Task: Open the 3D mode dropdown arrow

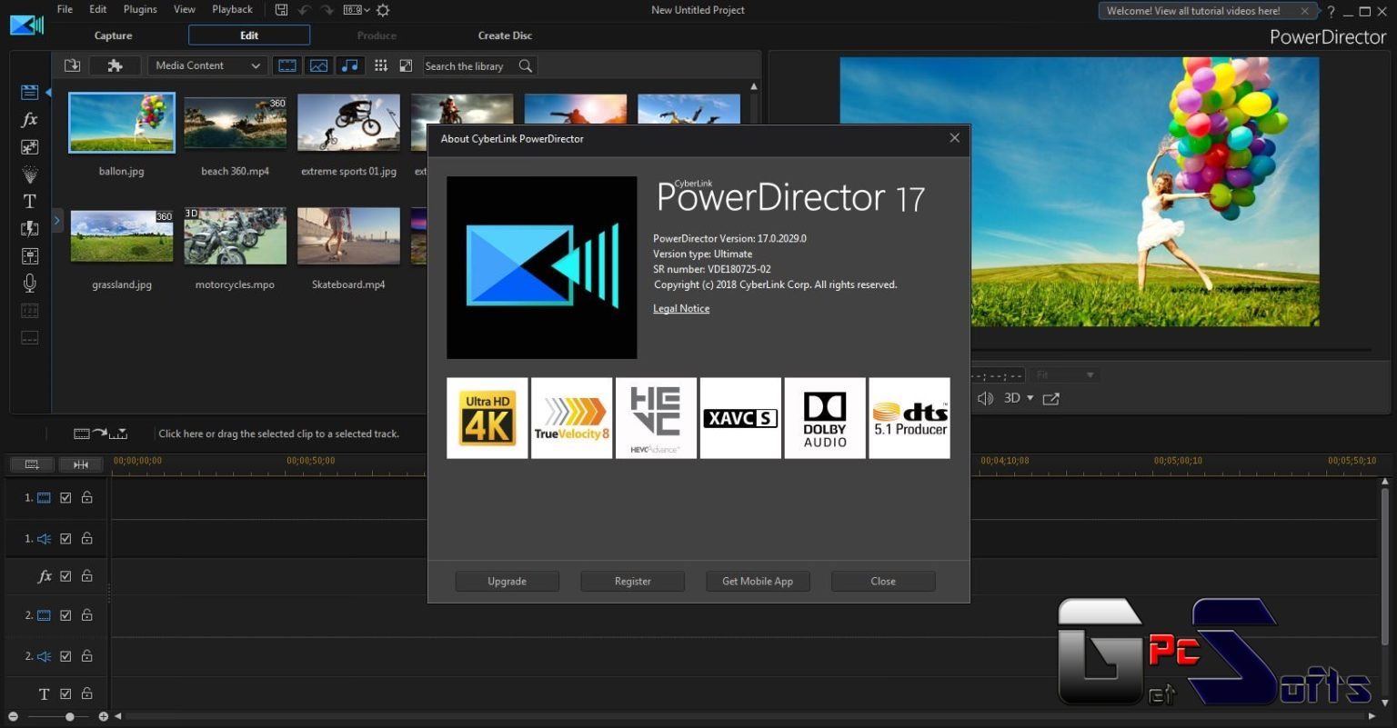Action: [1030, 398]
